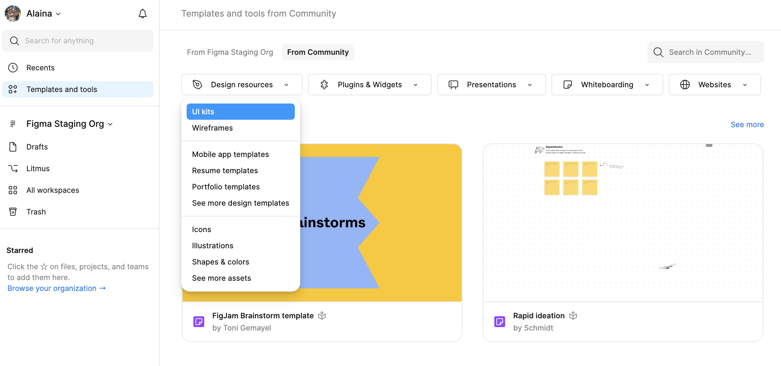The width and height of the screenshot is (781, 366).
Task: Open Templates and tools in sidebar
Action: pos(78,89)
